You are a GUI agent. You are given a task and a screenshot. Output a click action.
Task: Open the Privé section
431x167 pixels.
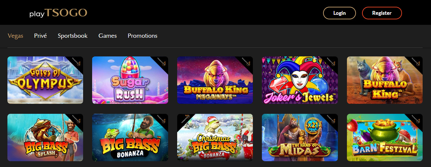41,36
